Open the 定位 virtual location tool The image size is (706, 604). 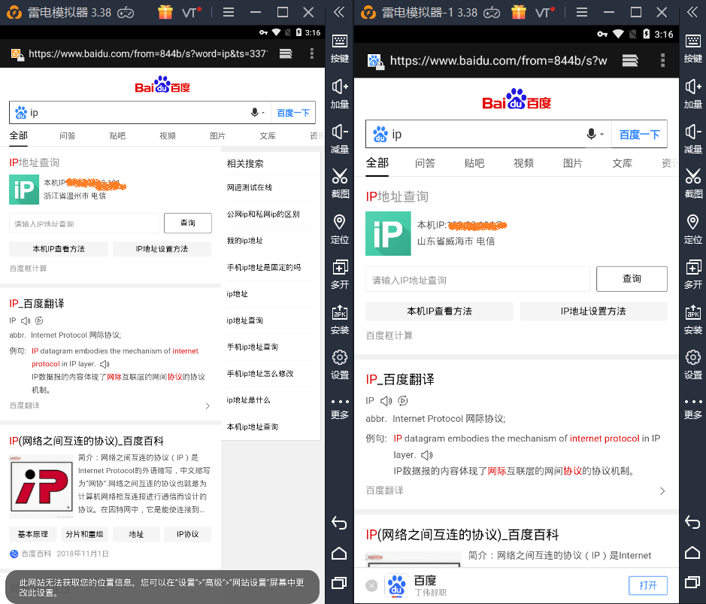[x=692, y=226]
